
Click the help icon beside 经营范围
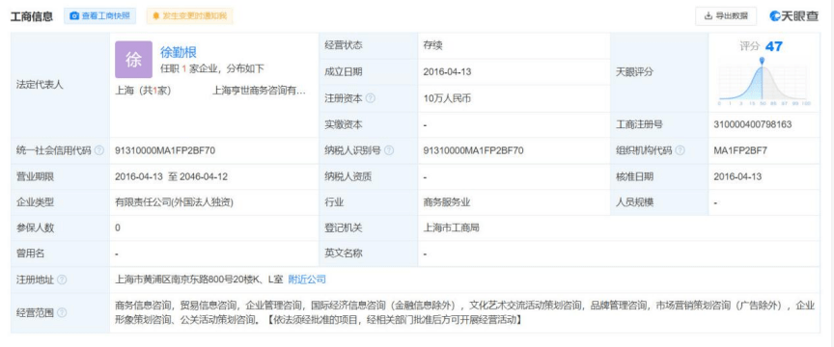(62, 312)
